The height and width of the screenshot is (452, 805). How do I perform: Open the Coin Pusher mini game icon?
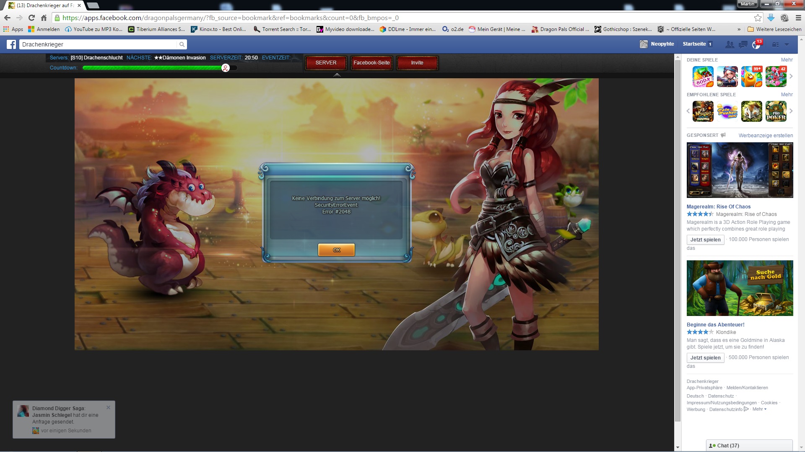click(x=727, y=111)
